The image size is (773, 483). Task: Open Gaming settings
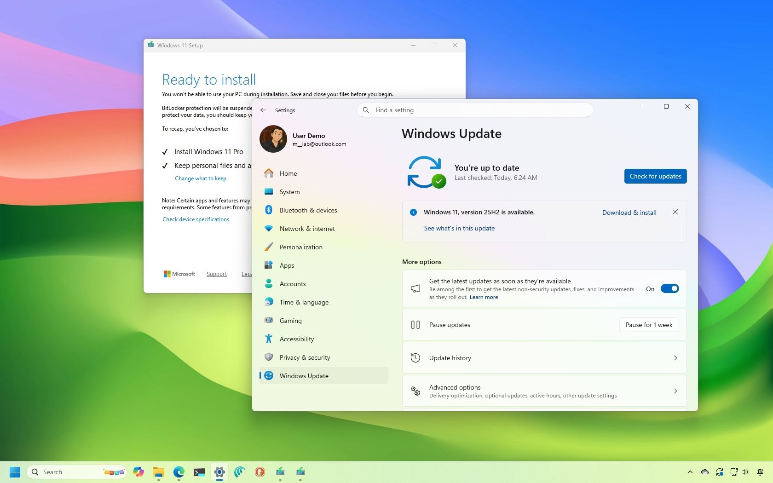click(291, 321)
